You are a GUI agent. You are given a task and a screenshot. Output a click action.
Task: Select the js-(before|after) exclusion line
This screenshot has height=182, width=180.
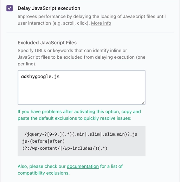tap(44, 141)
